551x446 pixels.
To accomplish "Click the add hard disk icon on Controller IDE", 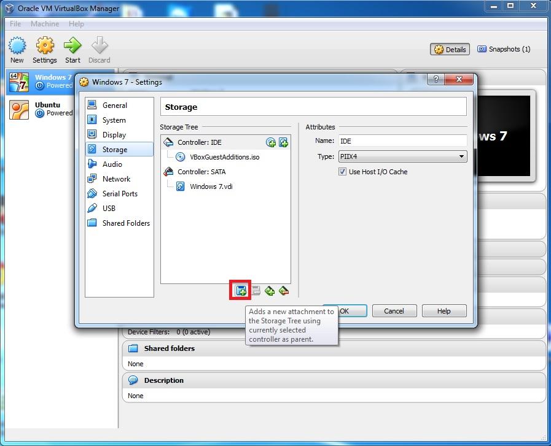I will 284,142.
